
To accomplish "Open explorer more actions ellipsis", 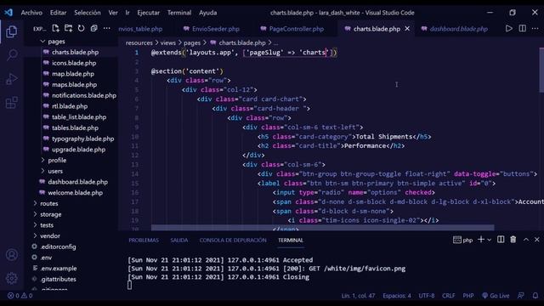I will point(107,28).
